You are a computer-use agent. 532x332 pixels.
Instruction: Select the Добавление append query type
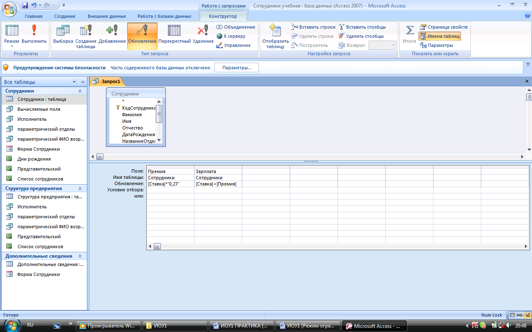click(112, 36)
